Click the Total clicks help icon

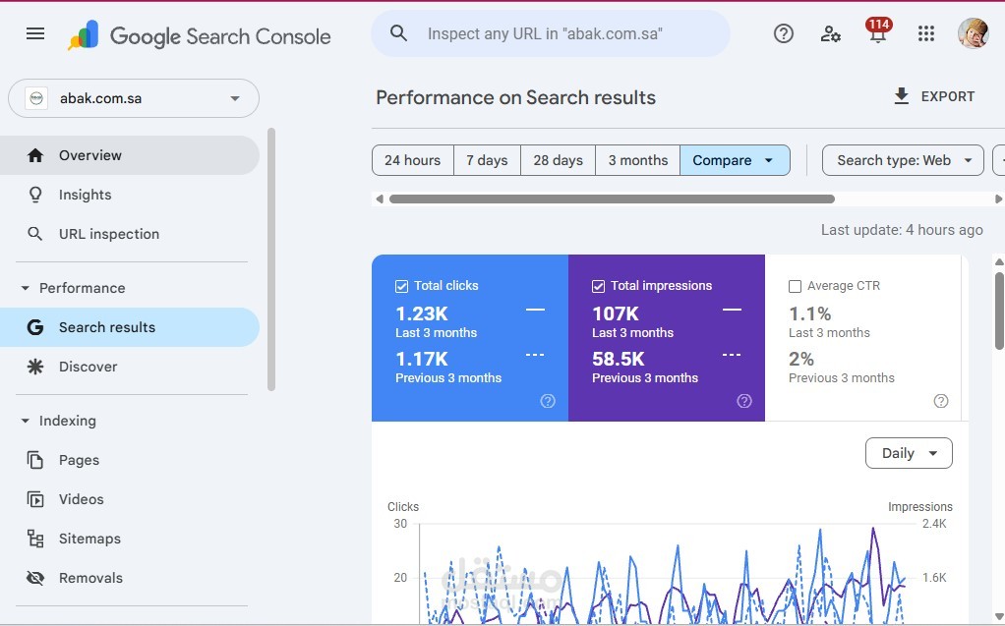(x=548, y=401)
